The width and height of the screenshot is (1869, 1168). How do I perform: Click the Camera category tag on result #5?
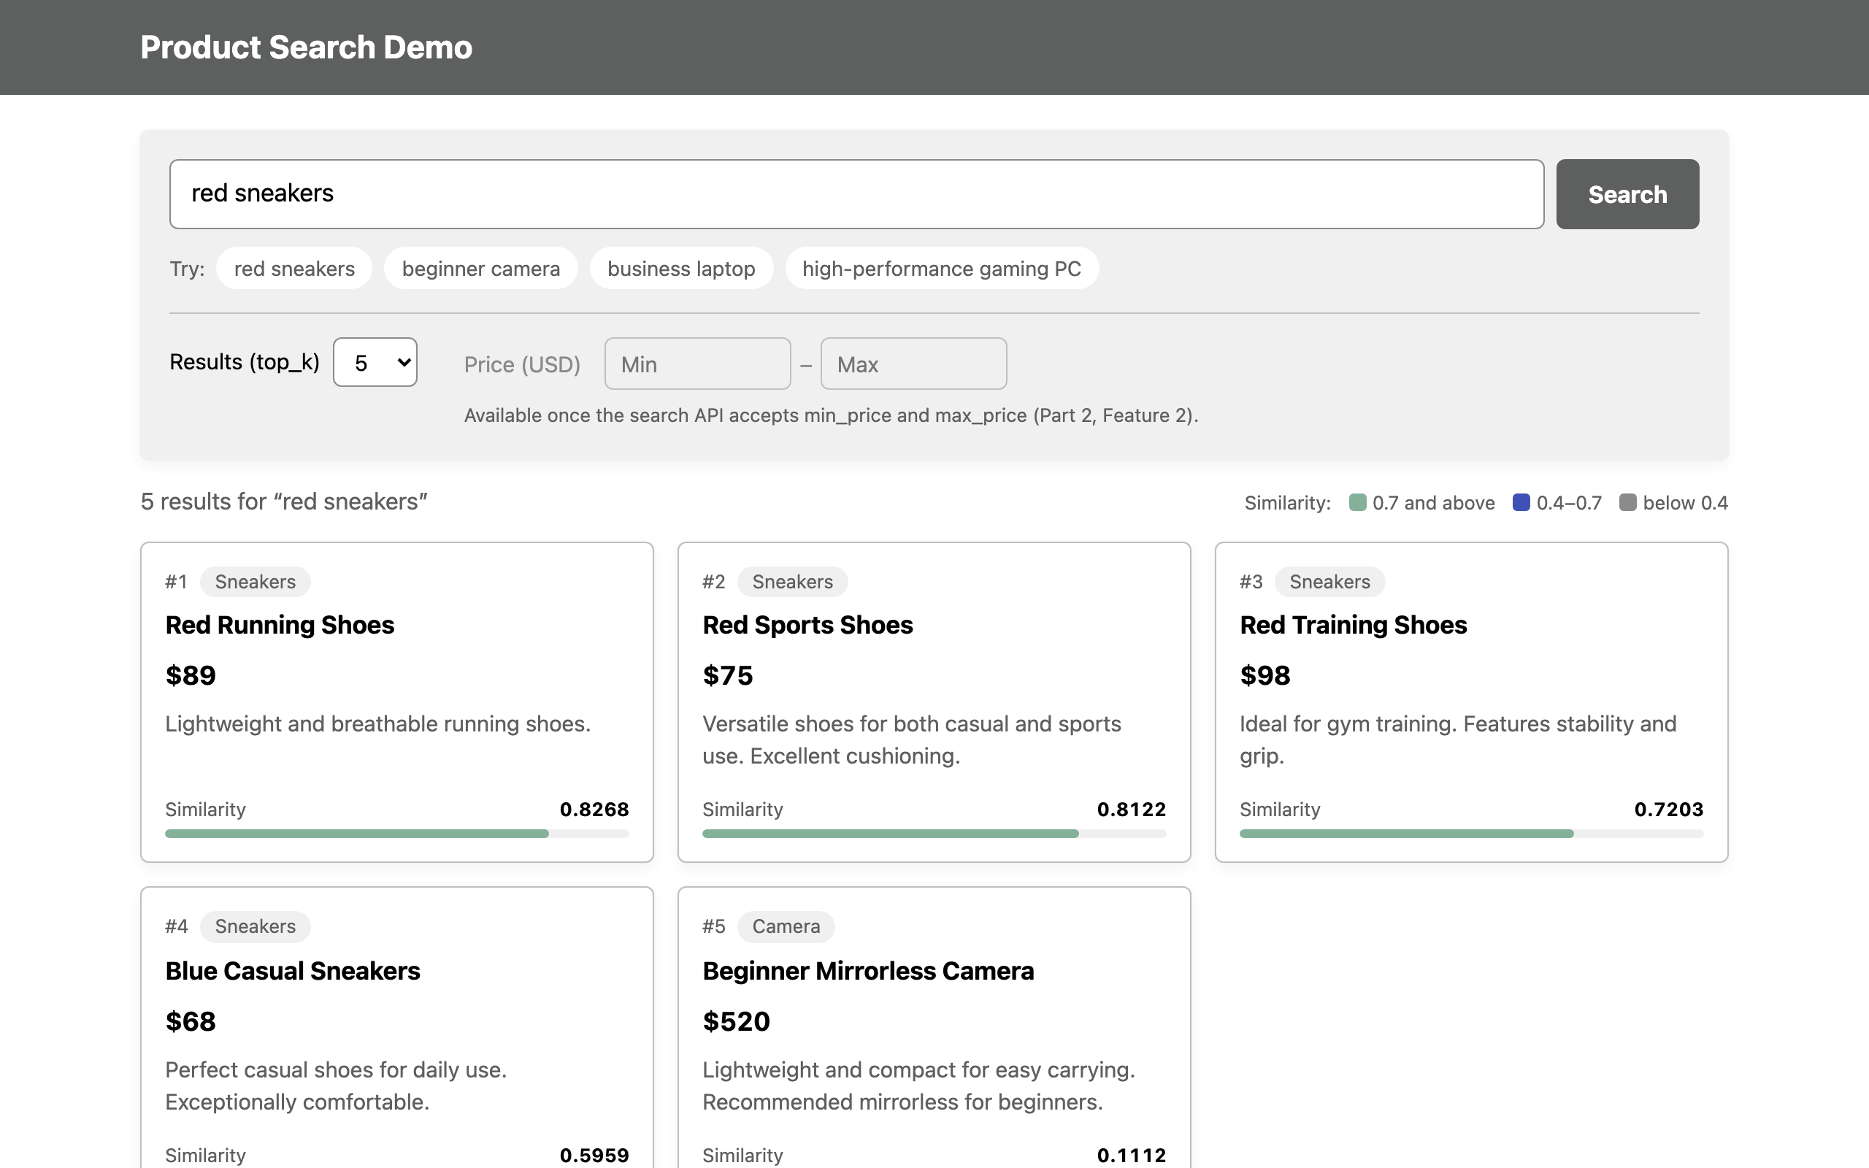pos(786,926)
